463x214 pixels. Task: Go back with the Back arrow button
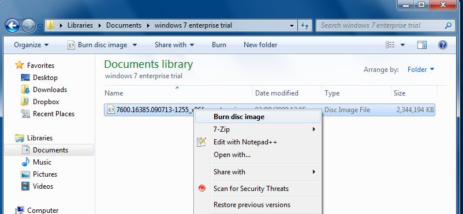pos(12,26)
